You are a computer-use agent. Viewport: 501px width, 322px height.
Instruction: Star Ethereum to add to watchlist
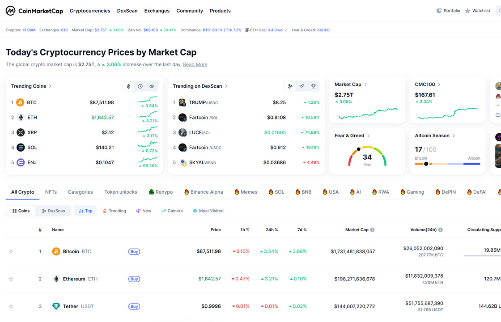point(11,279)
